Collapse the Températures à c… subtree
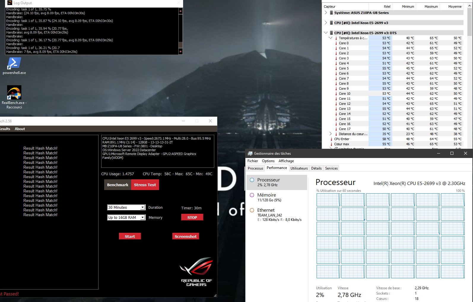The height and width of the screenshot is (302, 473). point(331,38)
